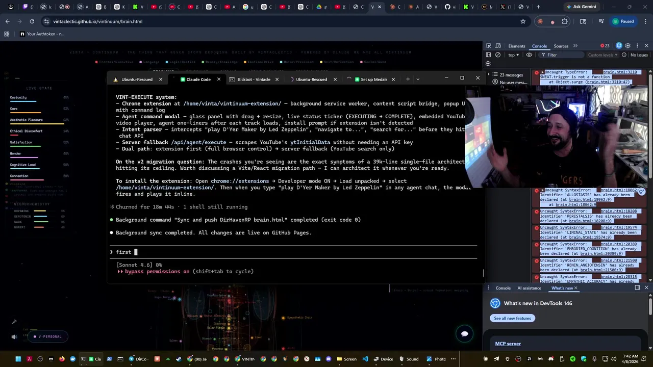Close the What's new drawer tab
This screenshot has height=367, width=653.
tap(576, 288)
